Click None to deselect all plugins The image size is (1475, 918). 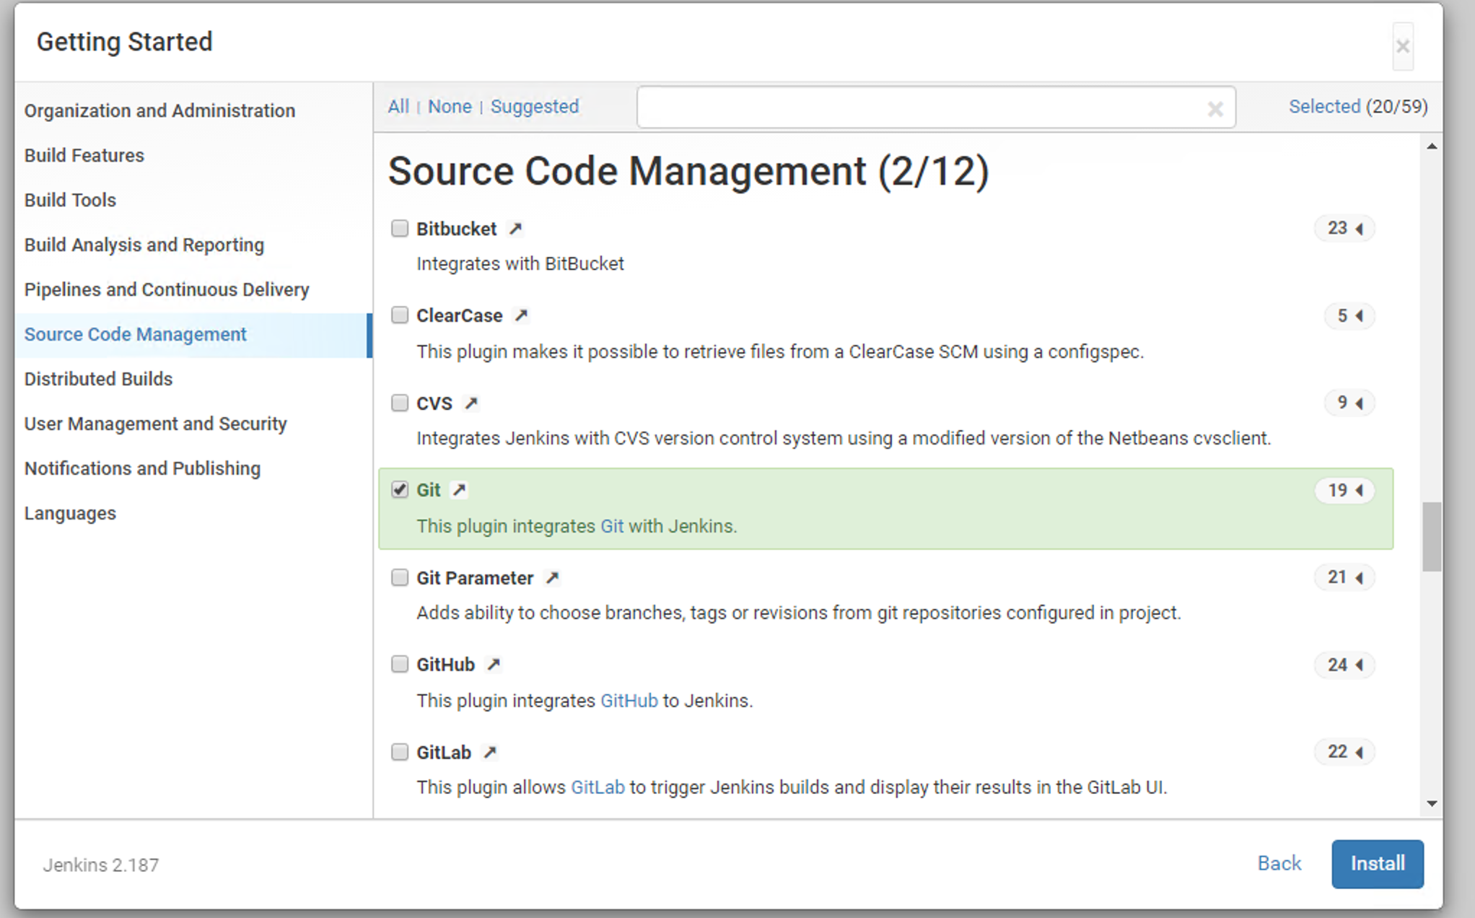450,107
